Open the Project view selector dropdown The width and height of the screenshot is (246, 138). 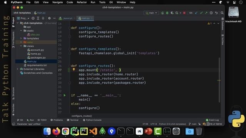[x=23, y=18]
